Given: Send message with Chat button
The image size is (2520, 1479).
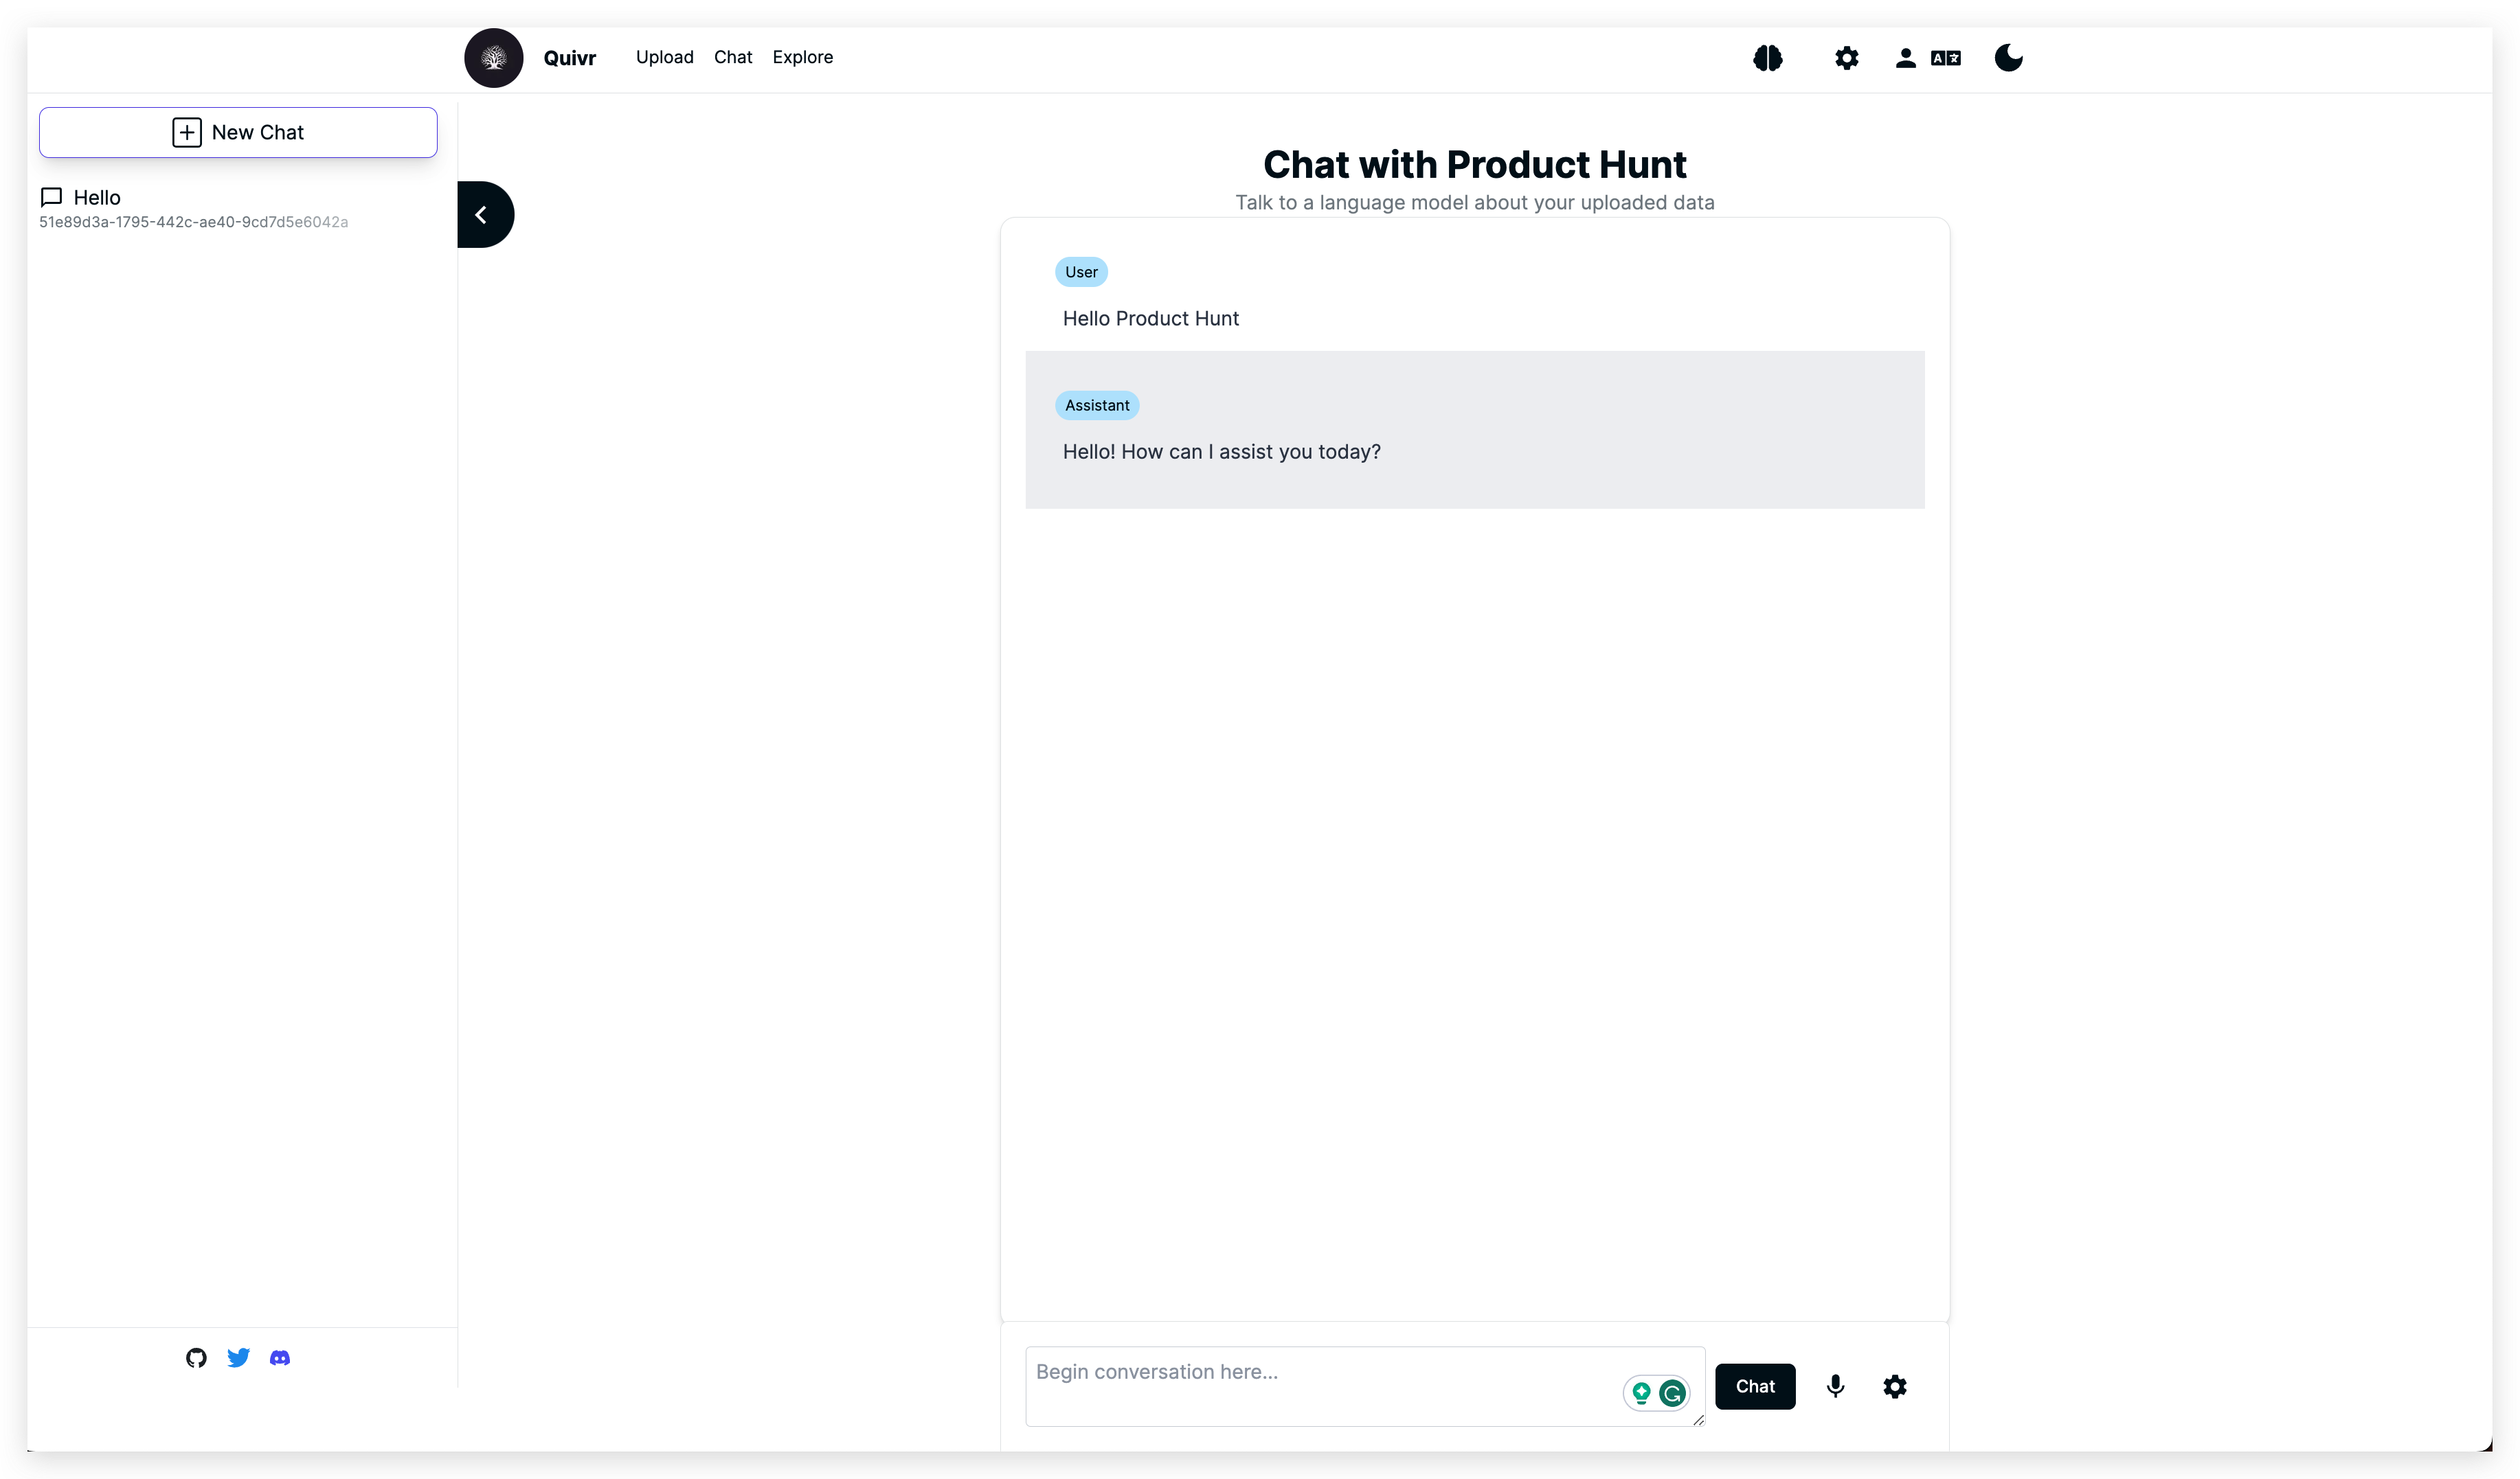Looking at the screenshot, I should [x=1754, y=1386].
